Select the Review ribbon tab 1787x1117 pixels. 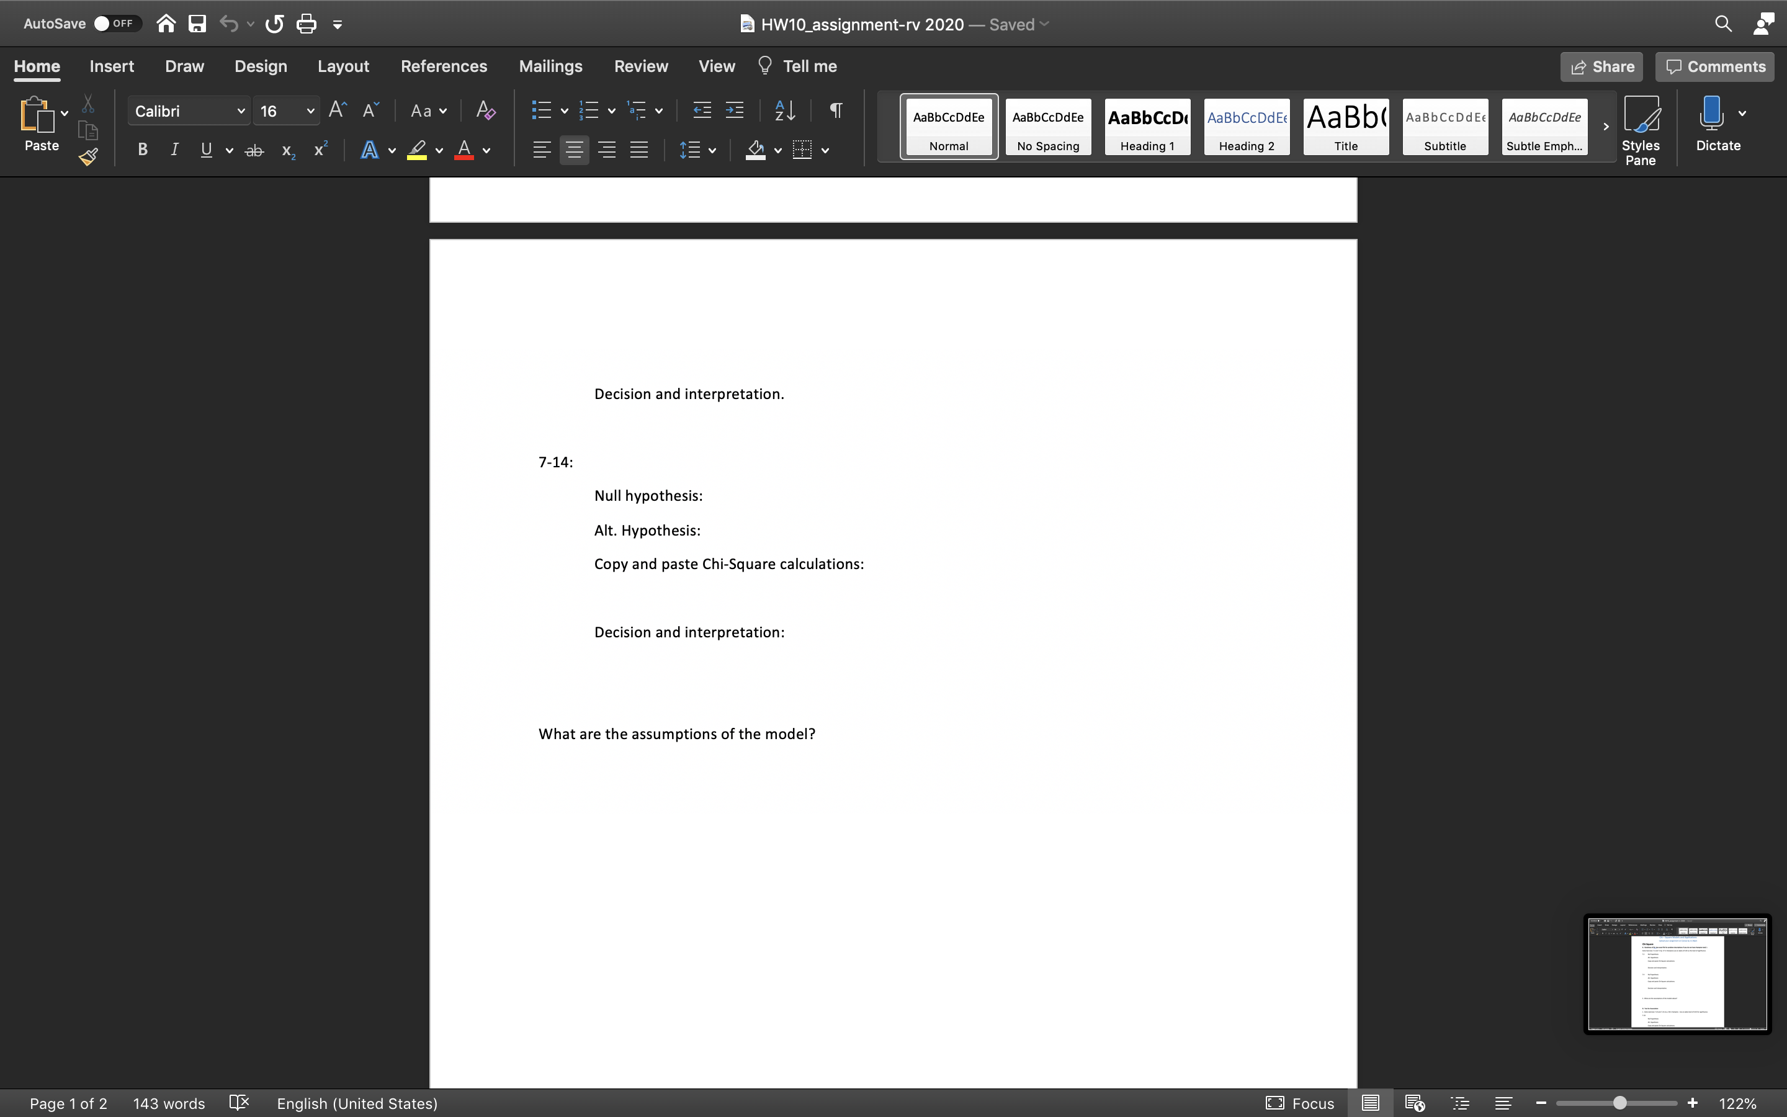click(641, 66)
